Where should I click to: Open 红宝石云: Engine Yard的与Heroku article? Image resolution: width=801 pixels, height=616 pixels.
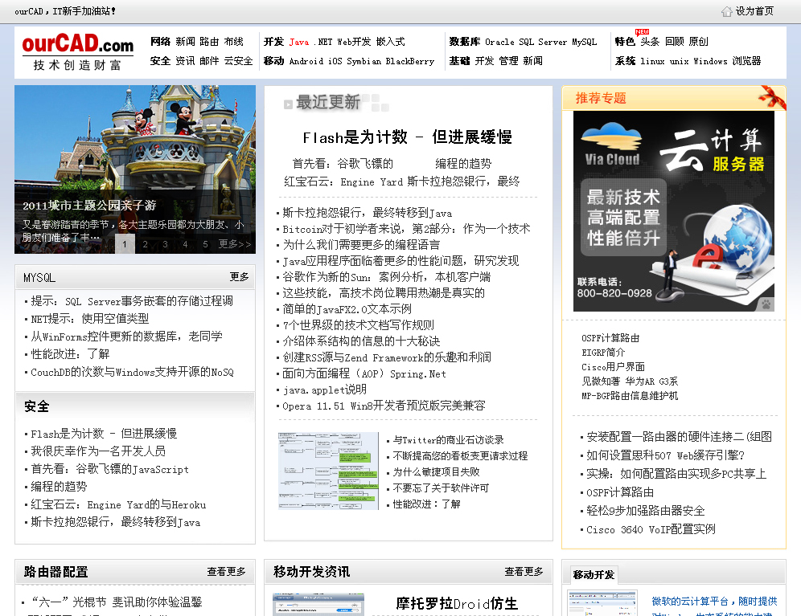118,504
